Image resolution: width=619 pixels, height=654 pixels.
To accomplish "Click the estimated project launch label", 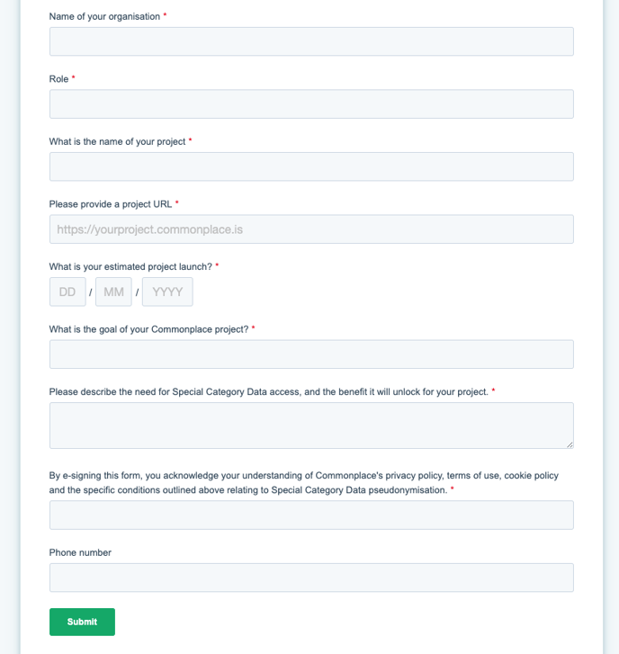I will tap(130, 266).
